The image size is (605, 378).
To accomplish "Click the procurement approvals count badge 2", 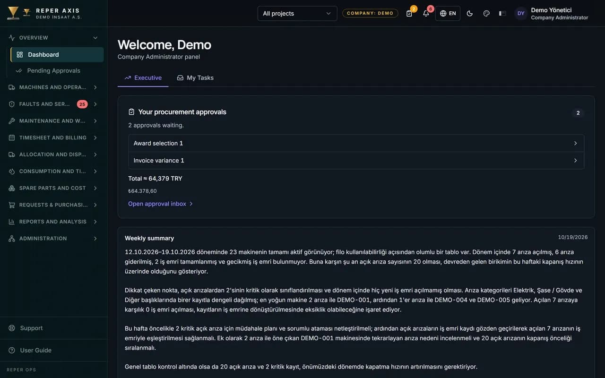I will 578,113.
